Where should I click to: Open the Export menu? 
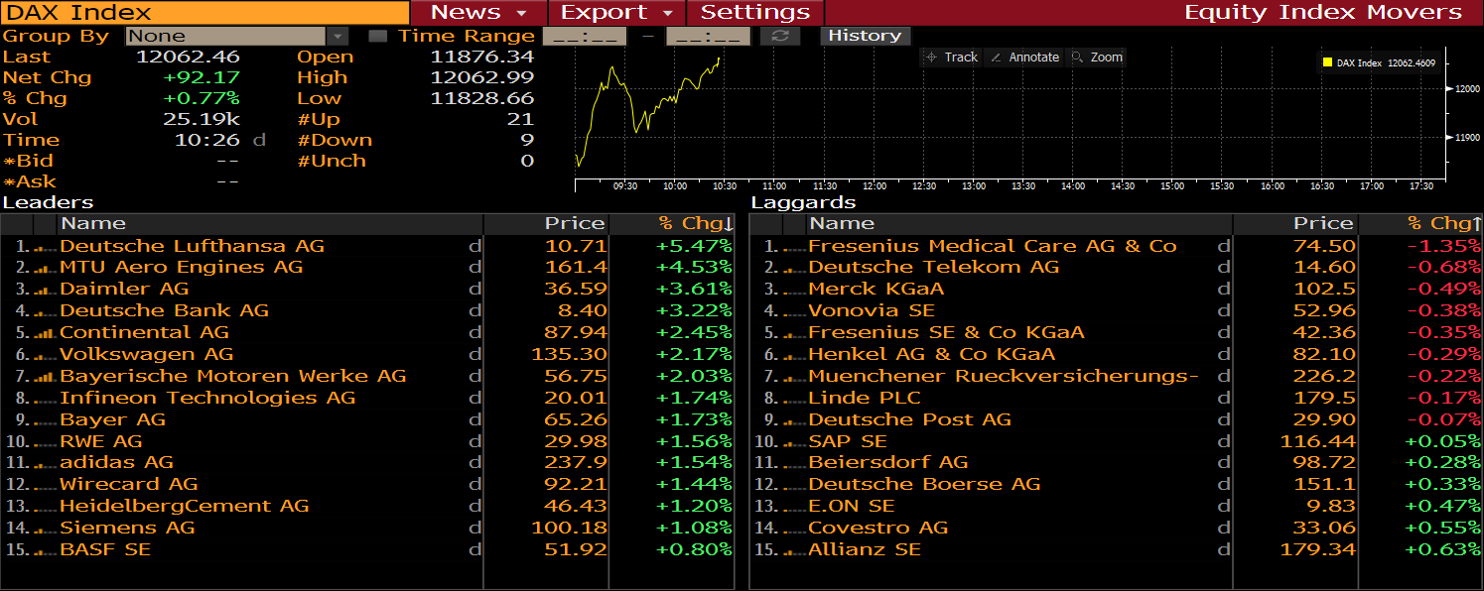(616, 13)
